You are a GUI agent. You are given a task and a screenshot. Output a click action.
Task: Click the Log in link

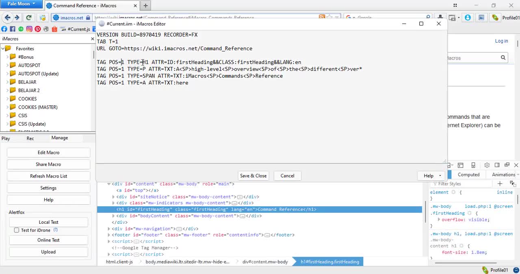[501, 41]
